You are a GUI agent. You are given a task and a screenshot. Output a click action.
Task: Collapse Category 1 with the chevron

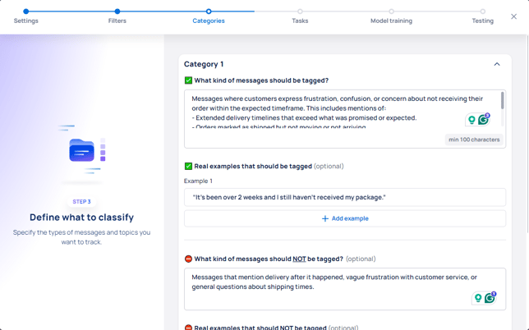[x=497, y=64]
